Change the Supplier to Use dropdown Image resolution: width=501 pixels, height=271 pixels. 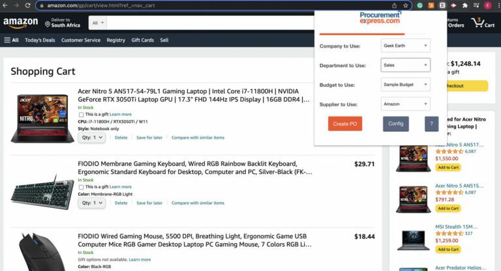tap(405, 104)
